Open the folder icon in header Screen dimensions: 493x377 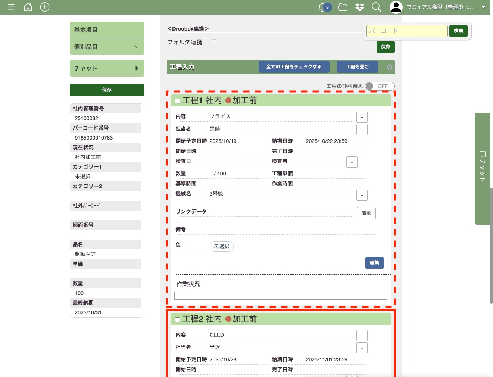[343, 7]
